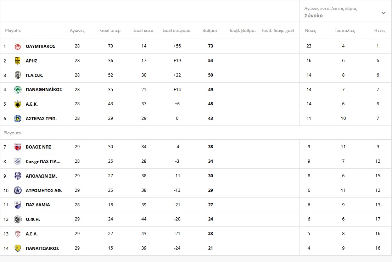The image size is (392, 262).
Task: Click the A.E.K. eagle crest
Action: pyautogui.click(x=17, y=104)
